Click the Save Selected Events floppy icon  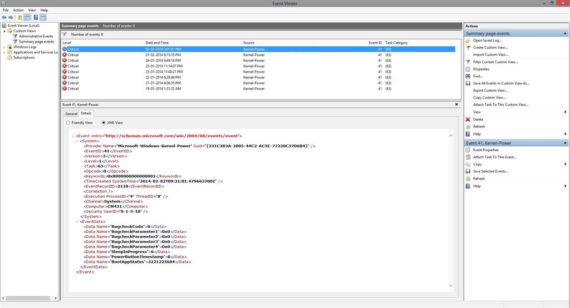pyautogui.click(x=468, y=171)
